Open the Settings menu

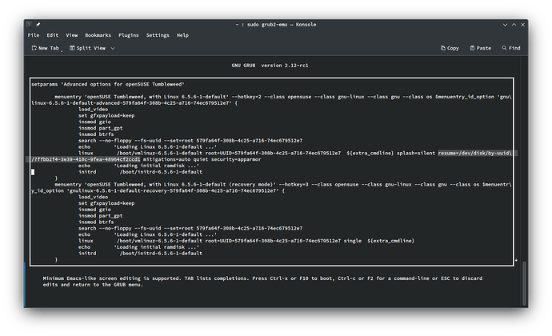coord(158,35)
